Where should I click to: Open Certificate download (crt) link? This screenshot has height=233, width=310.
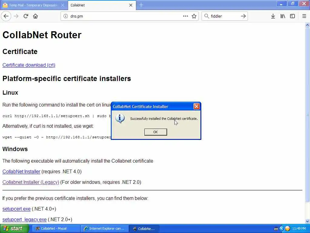tap(29, 65)
